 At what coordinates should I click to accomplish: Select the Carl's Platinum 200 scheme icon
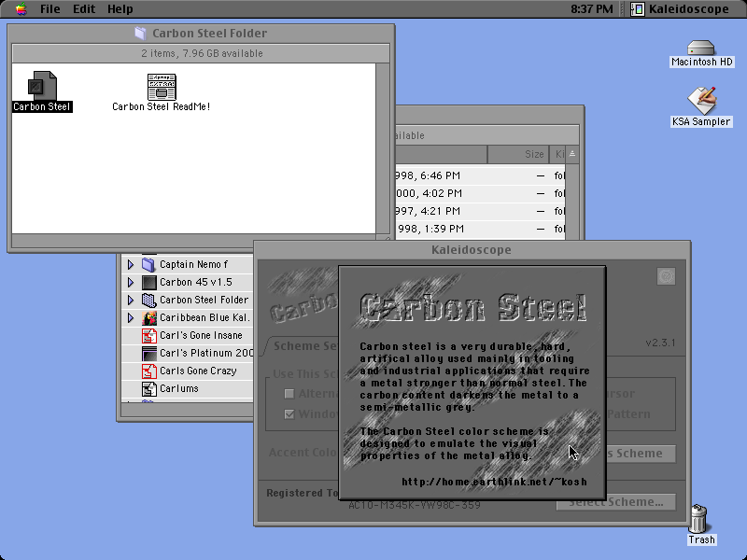pyautogui.click(x=148, y=354)
